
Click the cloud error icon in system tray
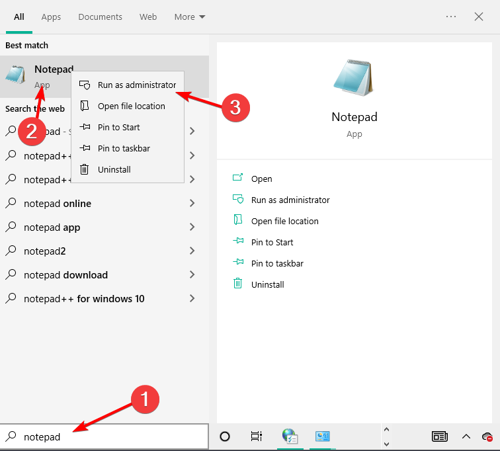click(487, 436)
